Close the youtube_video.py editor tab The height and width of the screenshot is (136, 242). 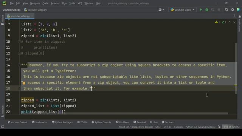click(x=32, y=16)
